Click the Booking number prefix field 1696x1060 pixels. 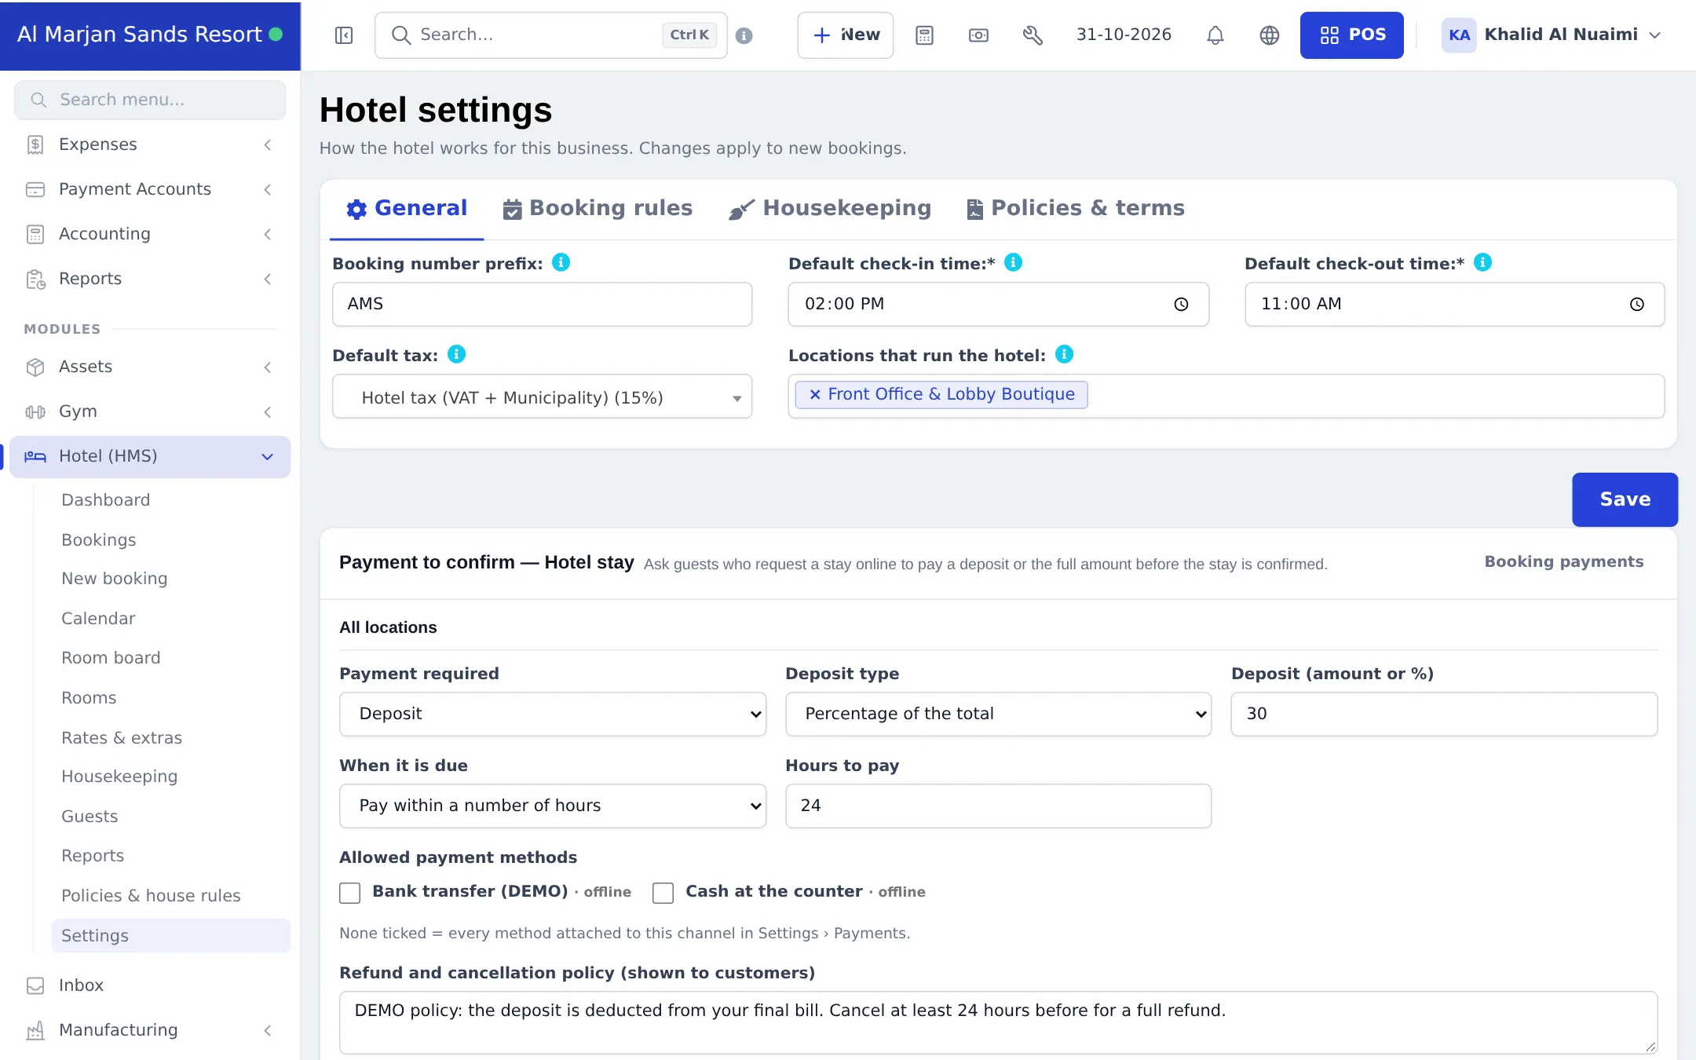542,305
